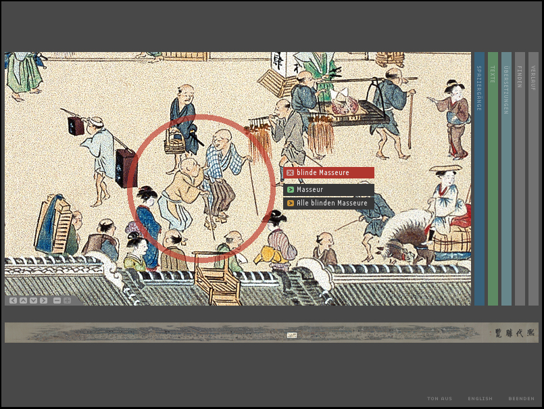Open the SPAZIERGÄNGE side tab
The width and height of the screenshot is (544, 409).
(479, 178)
